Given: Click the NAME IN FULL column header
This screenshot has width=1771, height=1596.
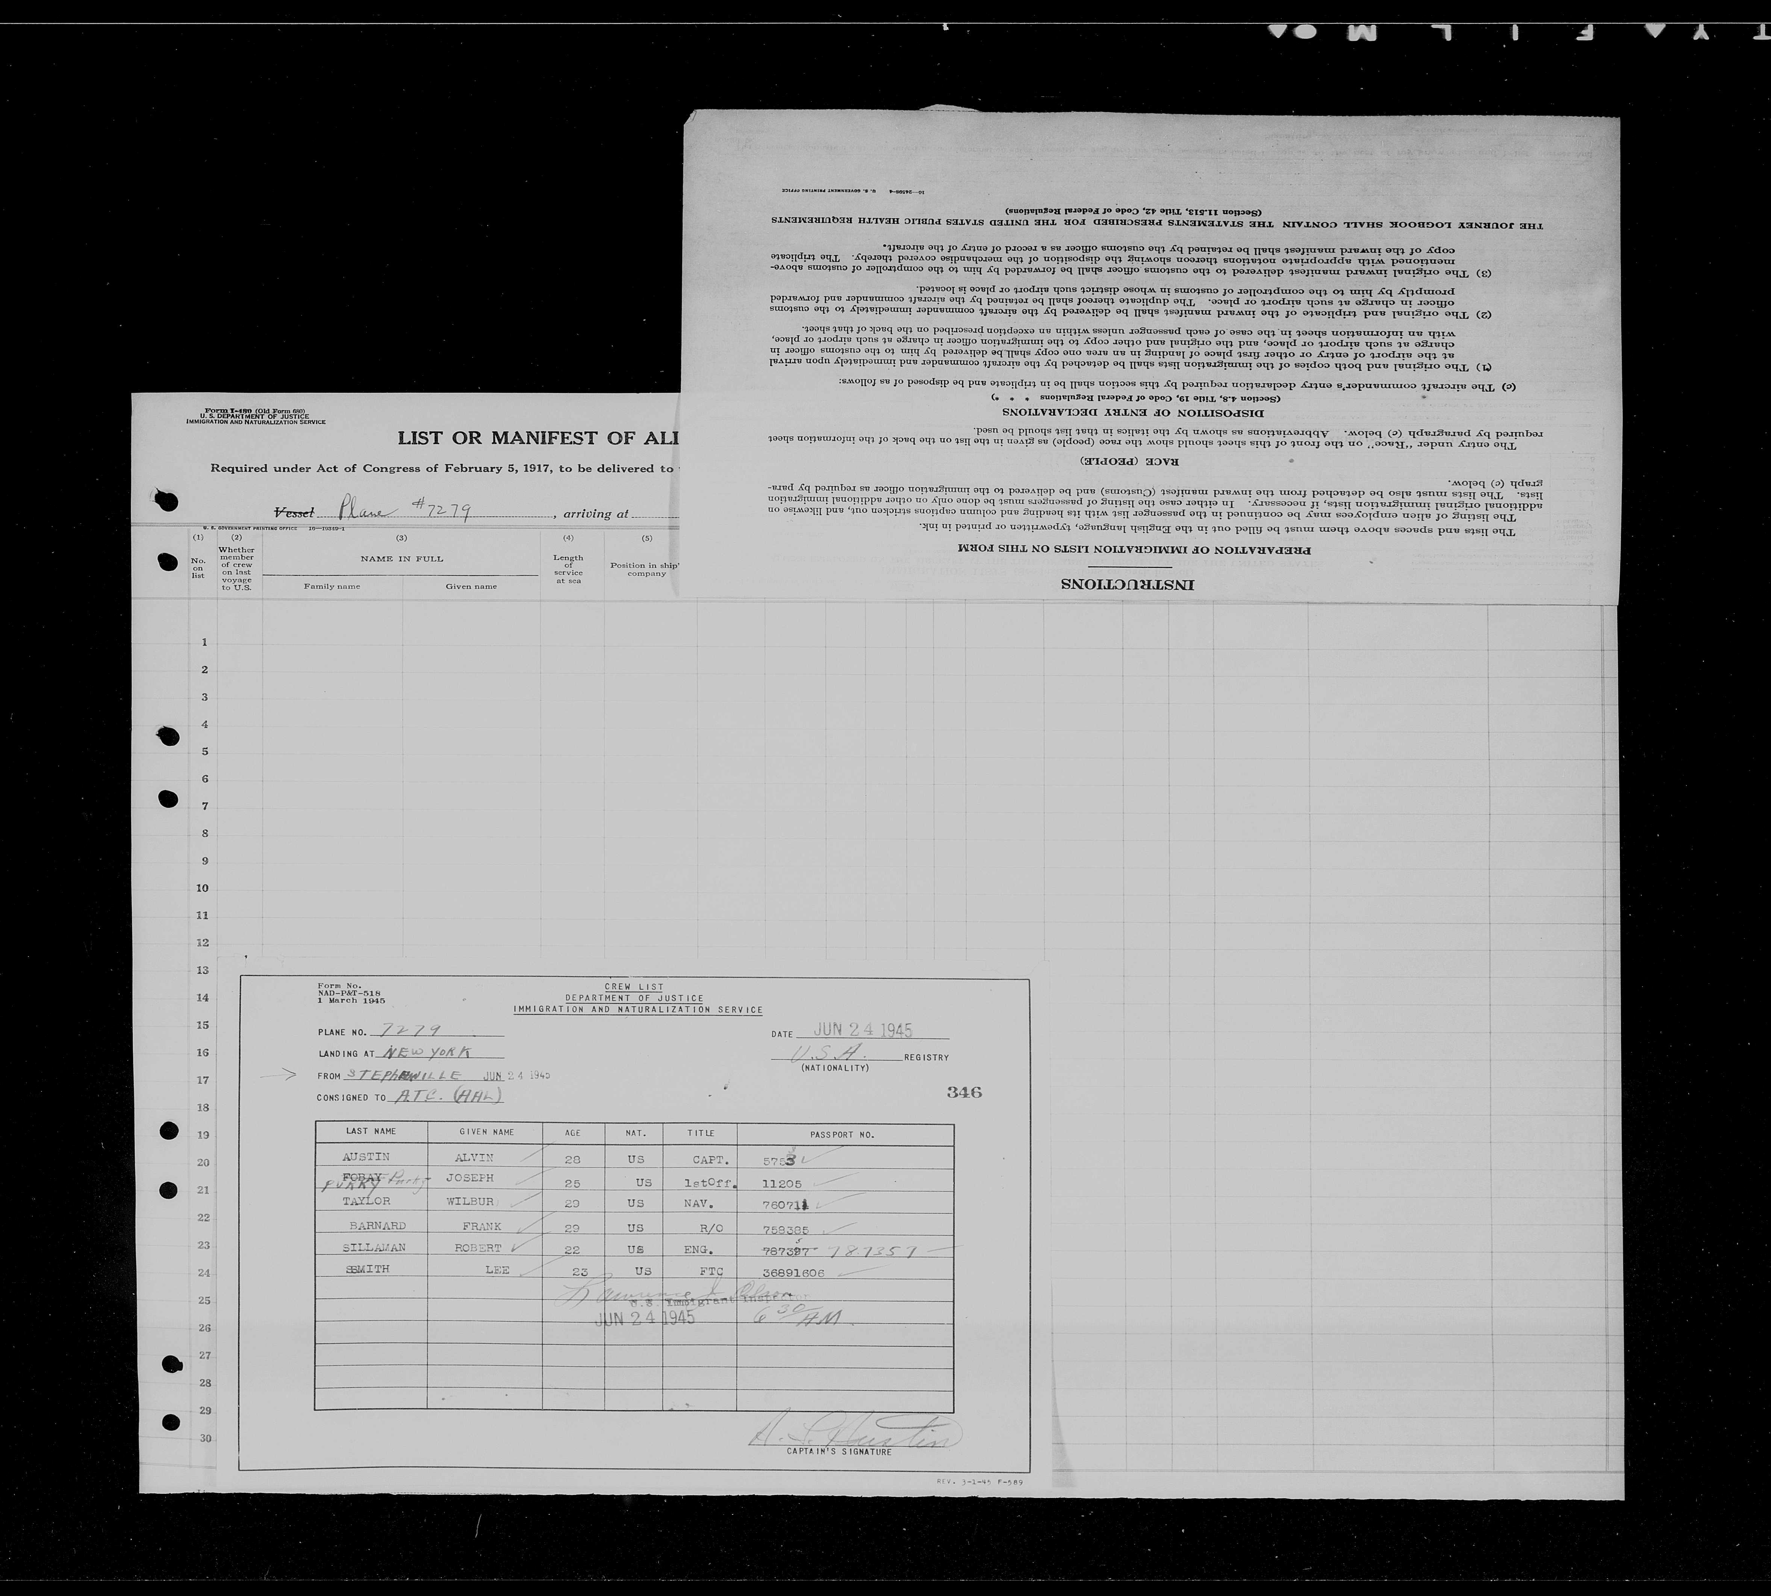Looking at the screenshot, I should point(402,559).
